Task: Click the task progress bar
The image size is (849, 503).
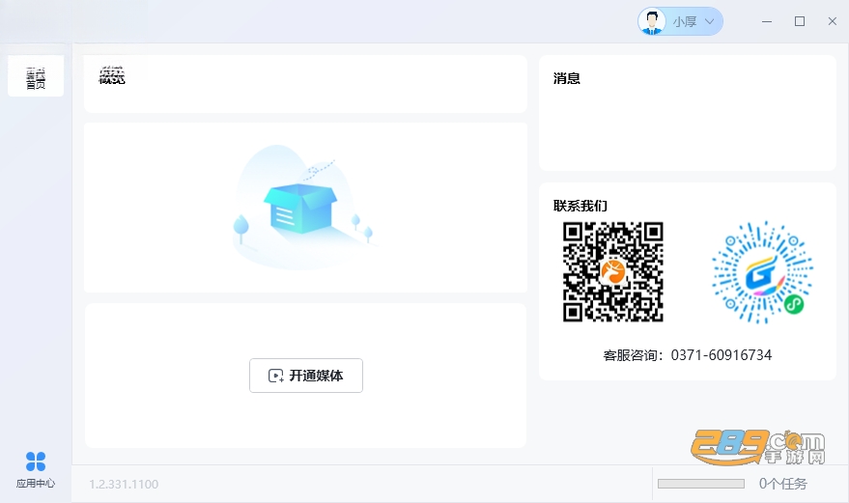Action: coord(701,484)
